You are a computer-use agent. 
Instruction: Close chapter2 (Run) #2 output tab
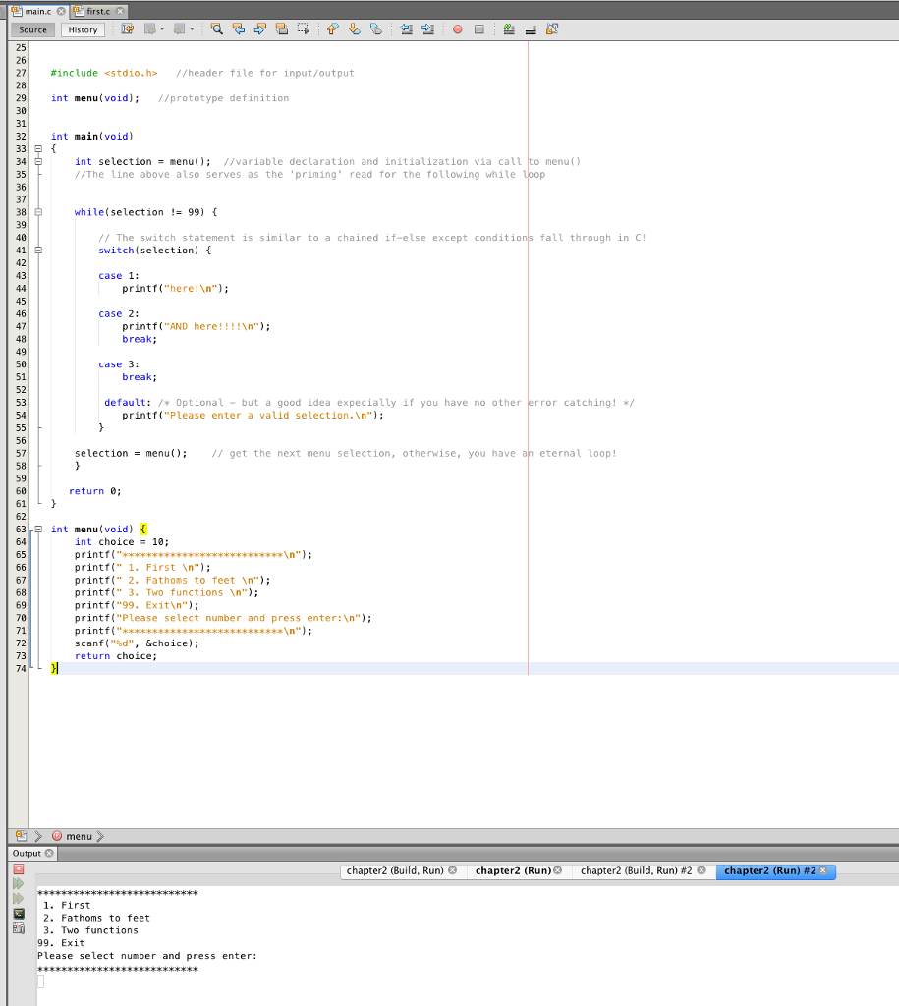click(823, 870)
